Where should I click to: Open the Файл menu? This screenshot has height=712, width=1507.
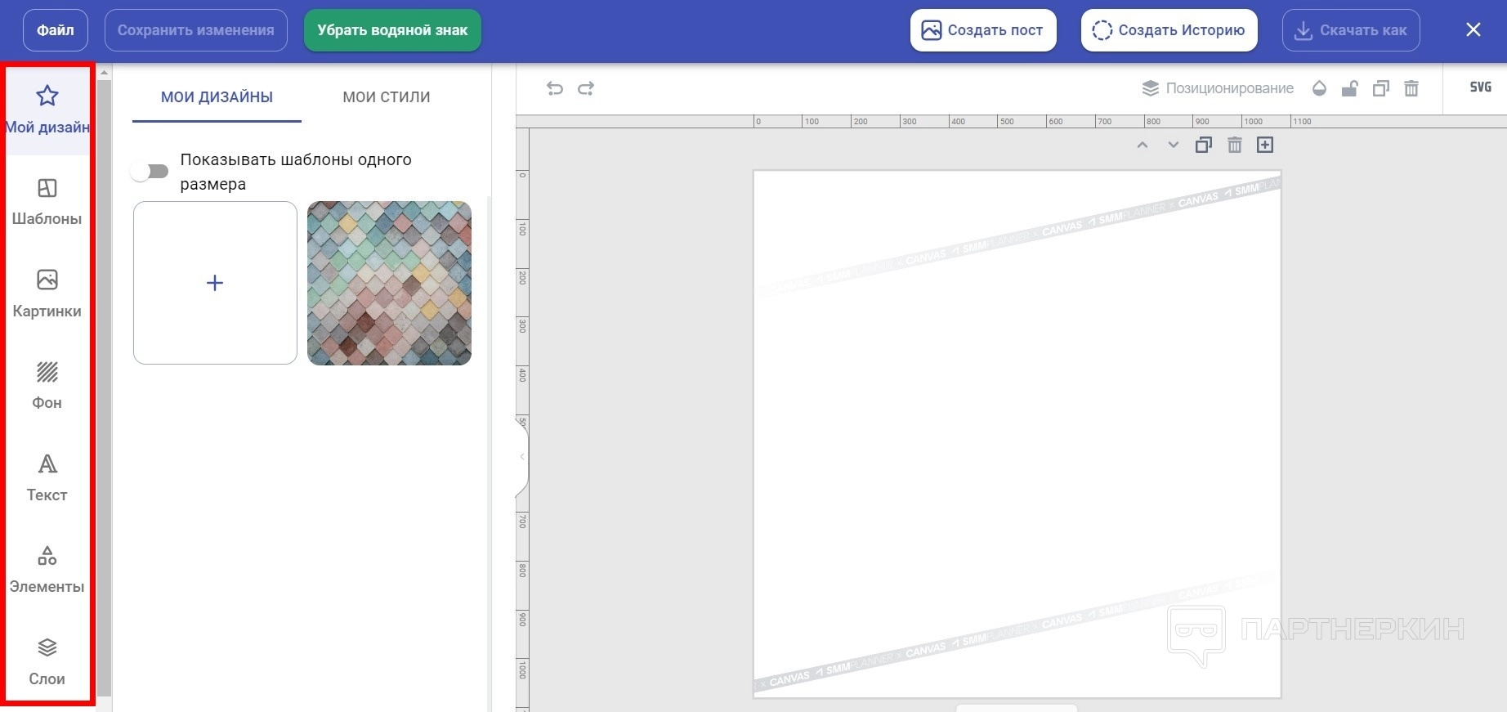click(x=56, y=30)
